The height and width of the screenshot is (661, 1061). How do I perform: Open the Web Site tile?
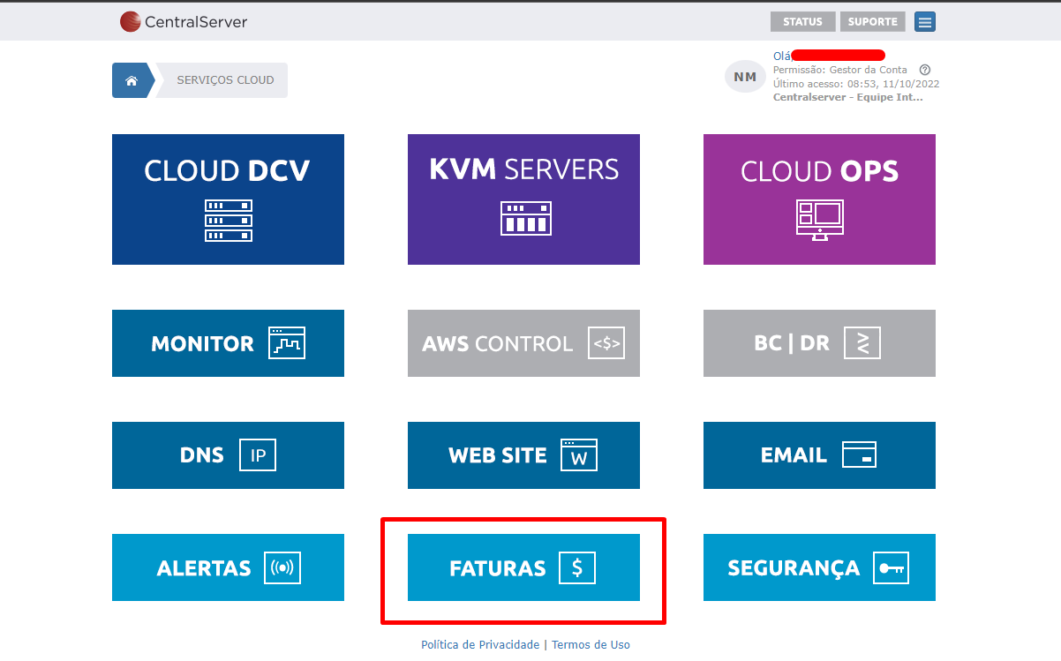[x=523, y=455]
